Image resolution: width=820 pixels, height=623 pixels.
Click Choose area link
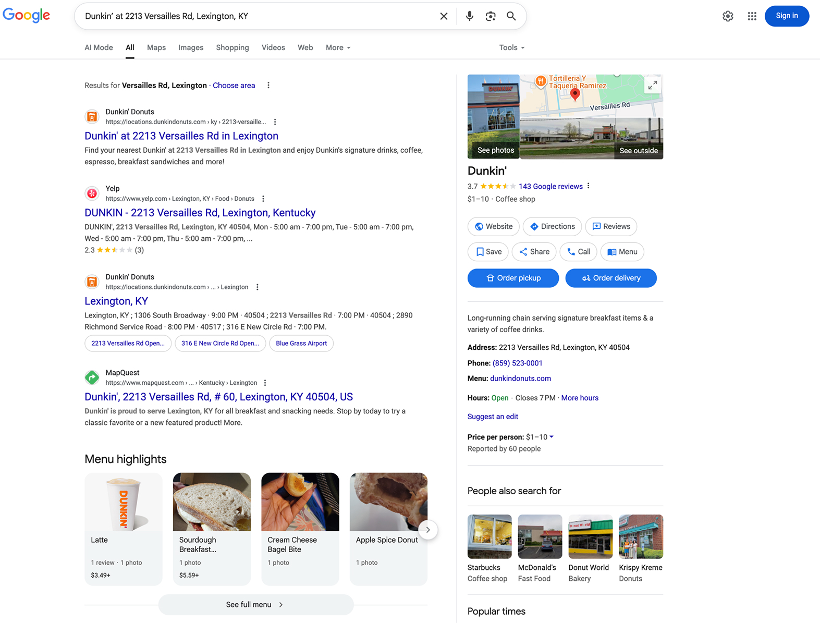(x=234, y=85)
